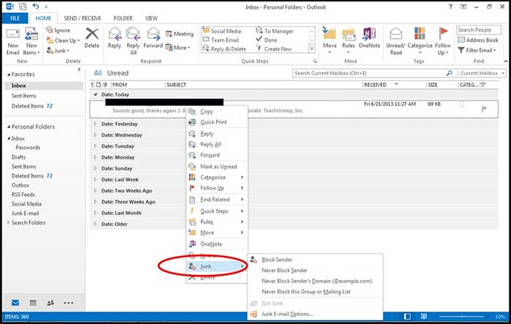Send to OneNote via ribbon icon

(369, 34)
